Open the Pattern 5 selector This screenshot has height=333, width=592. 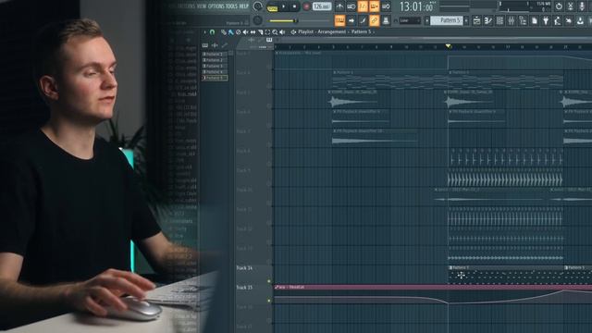point(446,20)
